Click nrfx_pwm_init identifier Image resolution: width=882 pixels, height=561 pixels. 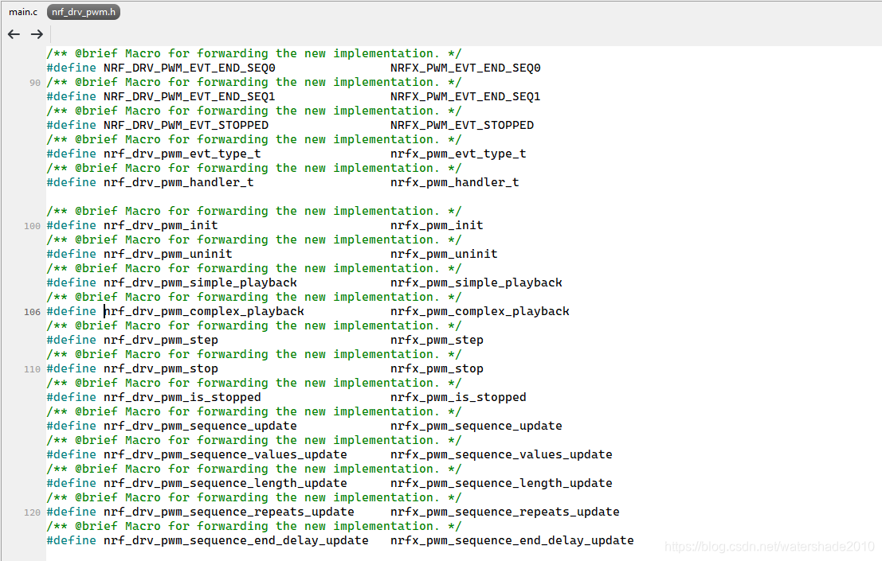pos(437,225)
